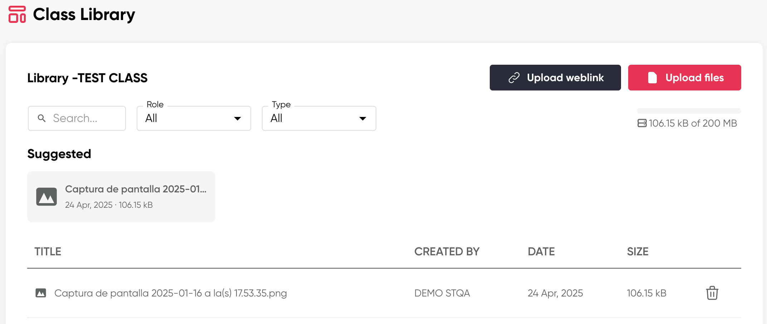This screenshot has height=324, width=767.
Task: Click the magnifier search icon
Action: click(42, 118)
